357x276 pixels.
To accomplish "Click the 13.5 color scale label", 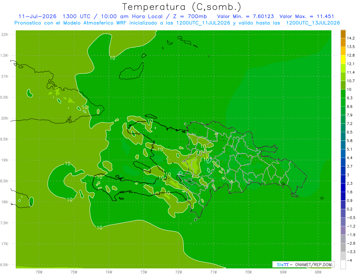I will 351,47.
